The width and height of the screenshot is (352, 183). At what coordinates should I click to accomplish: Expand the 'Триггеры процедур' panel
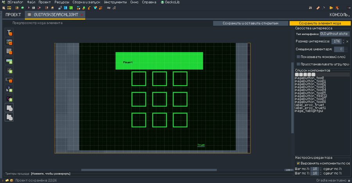click(x=50, y=174)
